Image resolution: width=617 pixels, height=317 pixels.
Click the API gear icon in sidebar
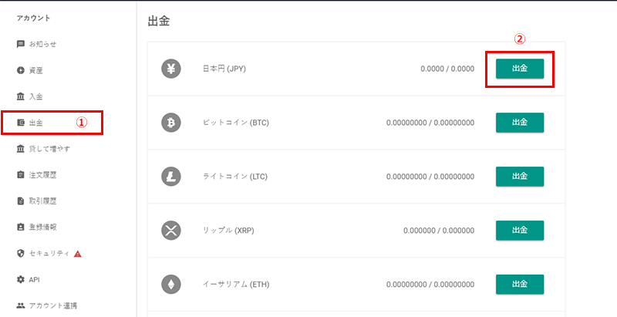pos(21,280)
